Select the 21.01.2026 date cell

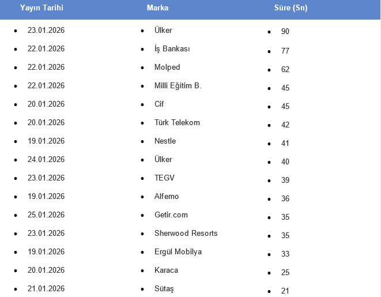coord(46,289)
